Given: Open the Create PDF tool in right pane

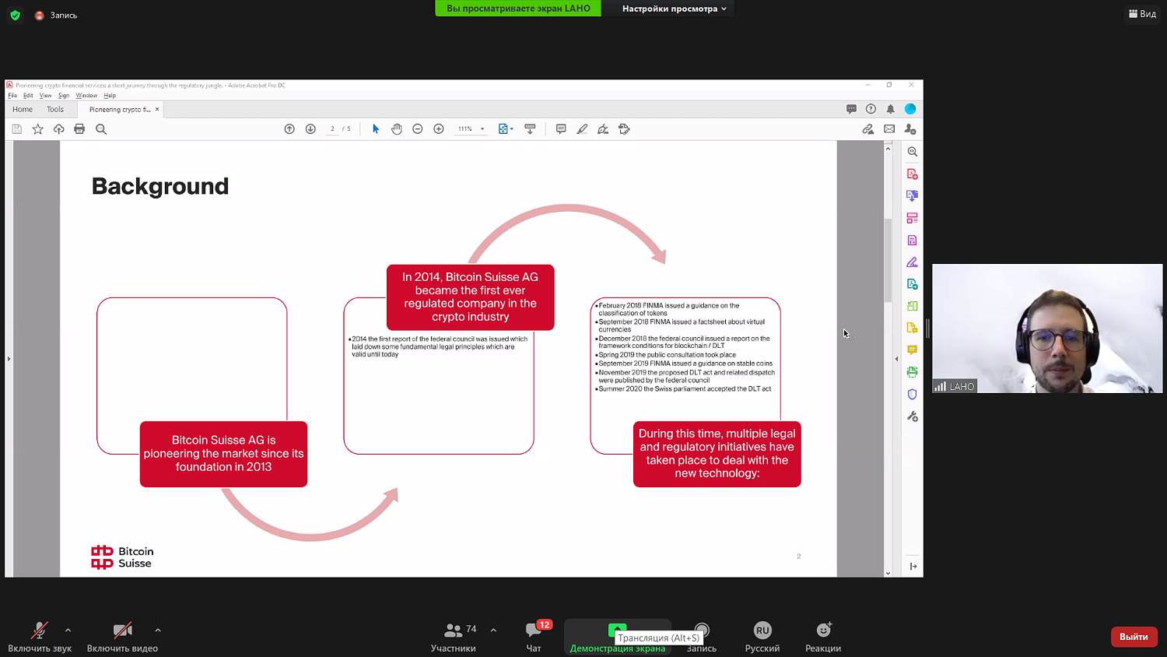Looking at the screenshot, I should pyautogui.click(x=913, y=174).
